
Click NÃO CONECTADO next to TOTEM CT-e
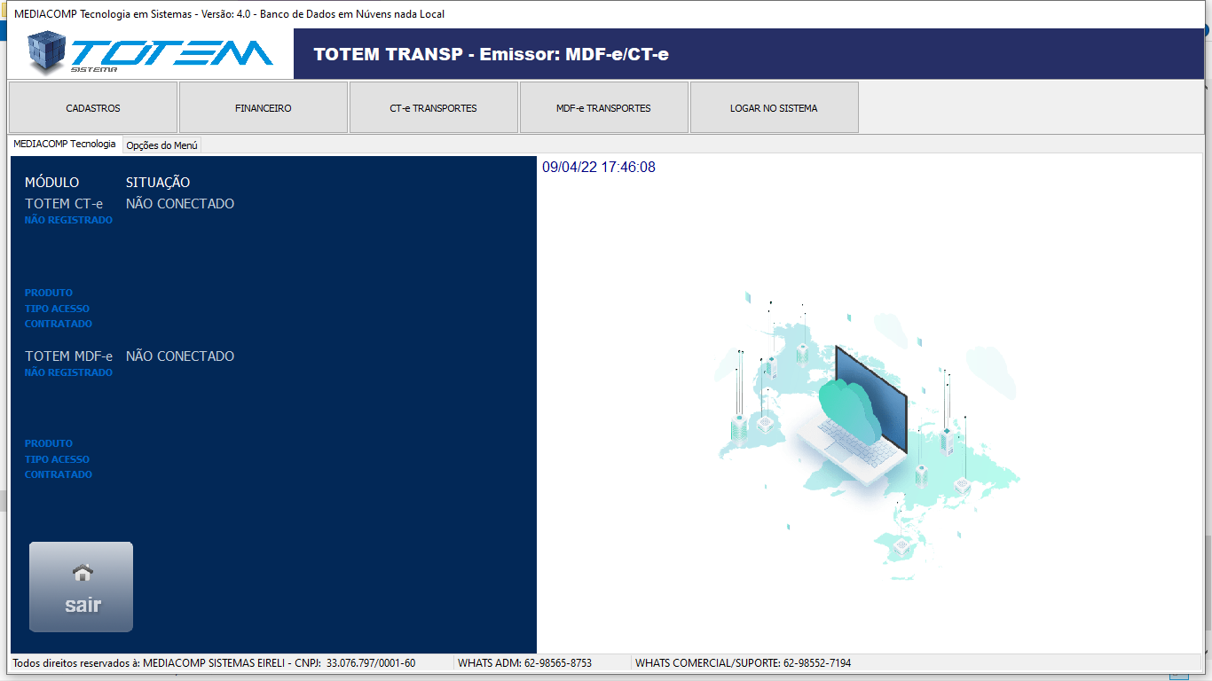(x=180, y=204)
